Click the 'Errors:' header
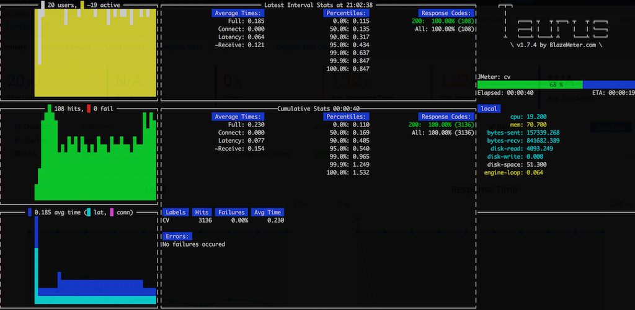The image size is (635, 310). click(x=177, y=236)
